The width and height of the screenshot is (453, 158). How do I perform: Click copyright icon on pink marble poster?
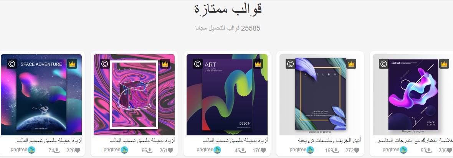105,64
